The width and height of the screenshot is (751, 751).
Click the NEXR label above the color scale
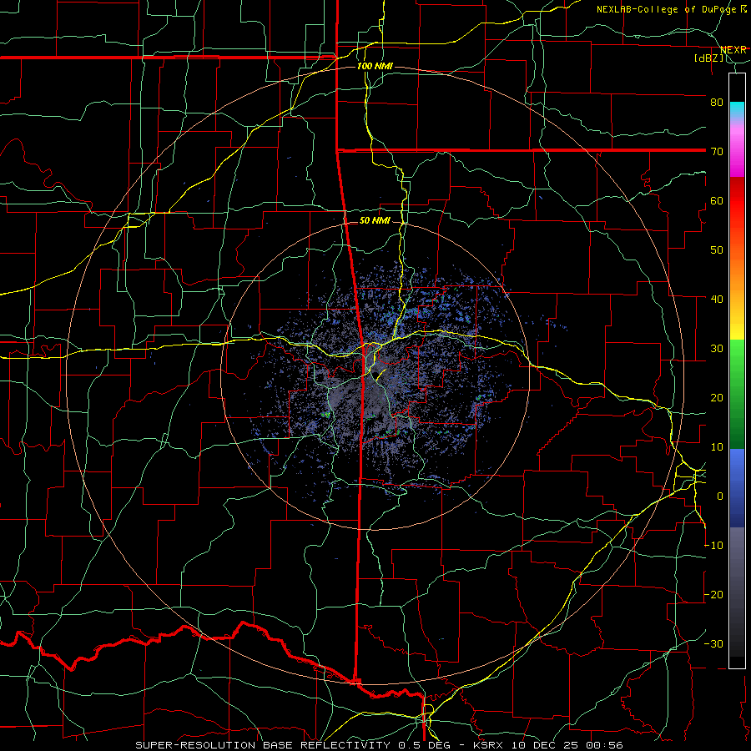pyautogui.click(x=733, y=50)
